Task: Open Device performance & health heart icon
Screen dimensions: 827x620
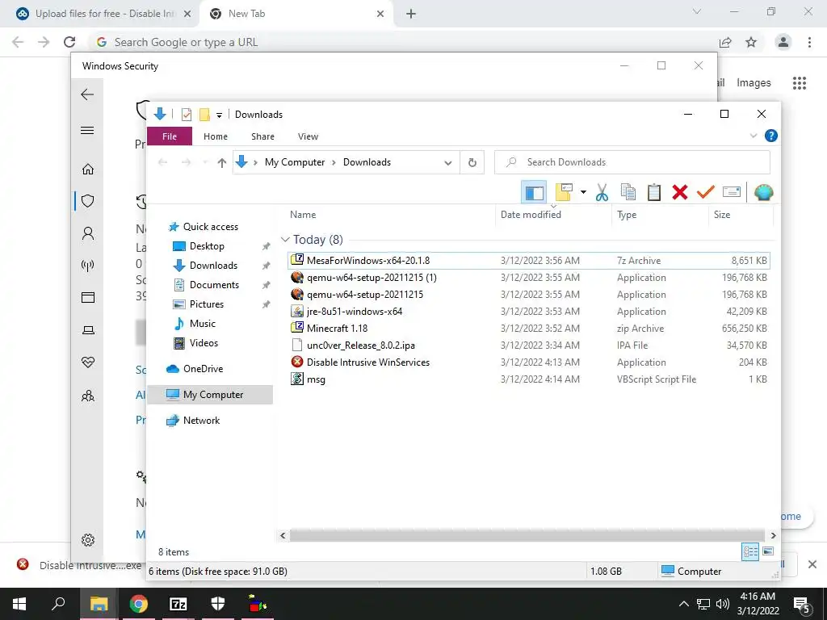Action: tap(87, 362)
